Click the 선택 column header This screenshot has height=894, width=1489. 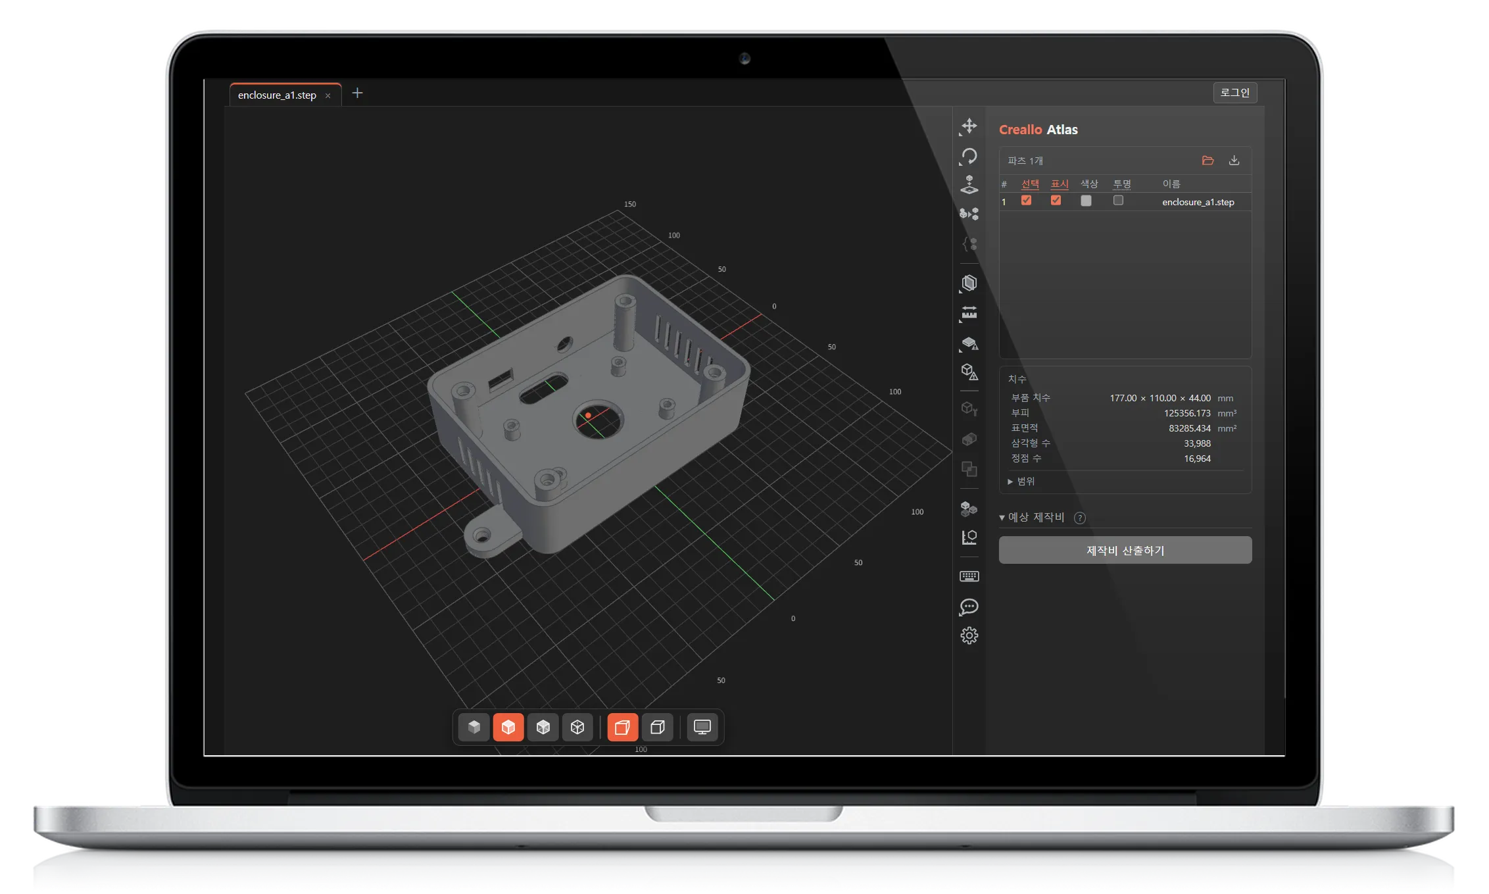click(1030, 184)
